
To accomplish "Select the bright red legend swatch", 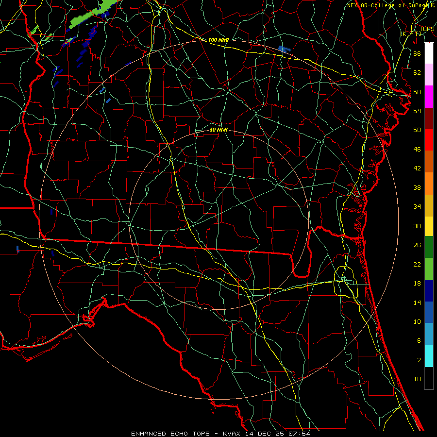I will click(429, 140).
